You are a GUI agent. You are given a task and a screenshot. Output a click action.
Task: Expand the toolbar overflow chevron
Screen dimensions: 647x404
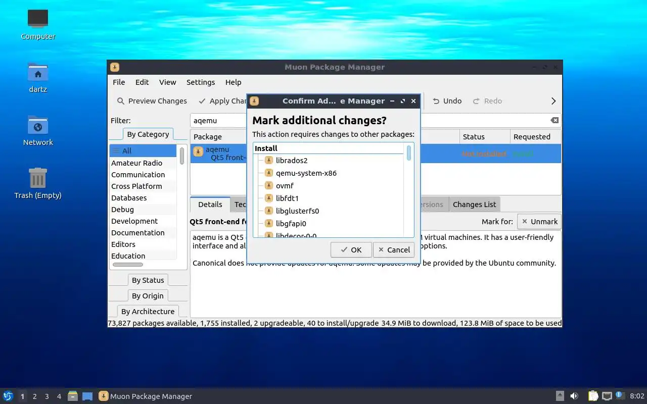[x=553, y=101]
